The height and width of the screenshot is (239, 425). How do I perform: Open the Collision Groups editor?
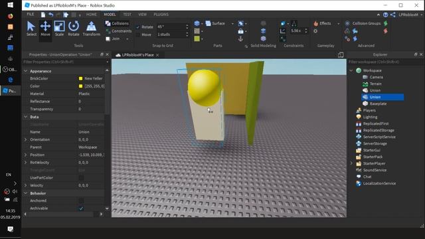tap(364, 24)
